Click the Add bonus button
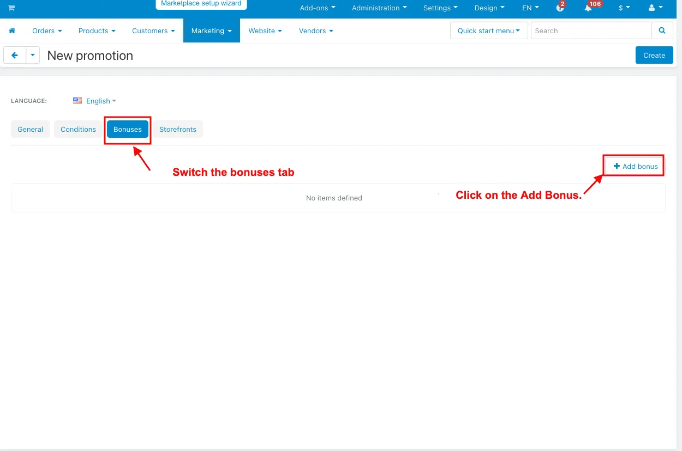This screenshot has height=451, width=682. tap(635, 166)
